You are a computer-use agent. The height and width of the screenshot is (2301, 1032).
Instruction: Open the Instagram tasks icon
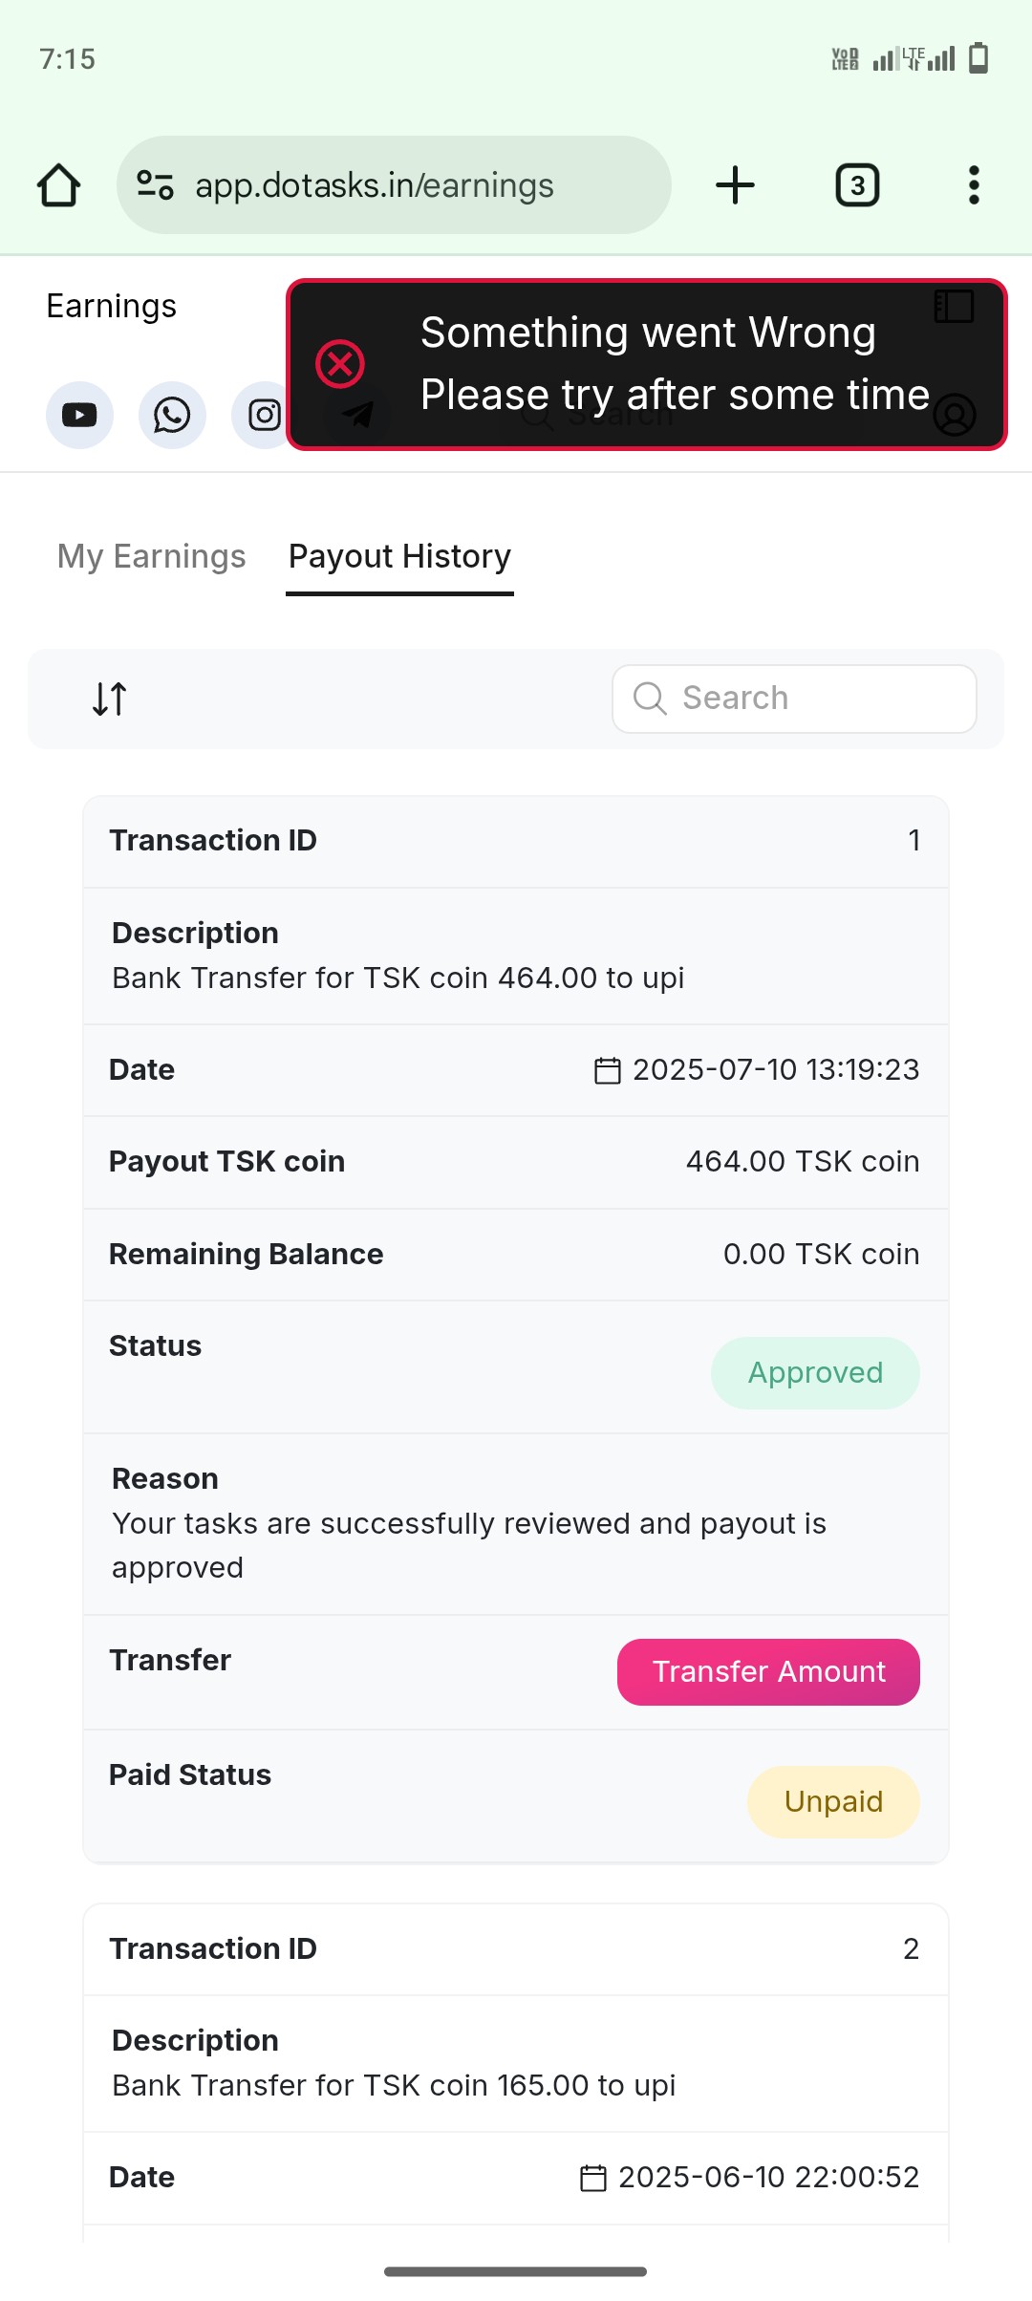tap(263, 415)
